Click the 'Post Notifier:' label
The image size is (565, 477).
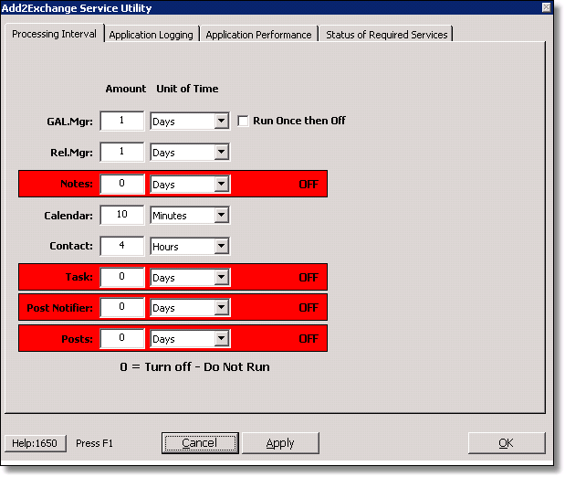pyautogui.click(x=60, y=308)
